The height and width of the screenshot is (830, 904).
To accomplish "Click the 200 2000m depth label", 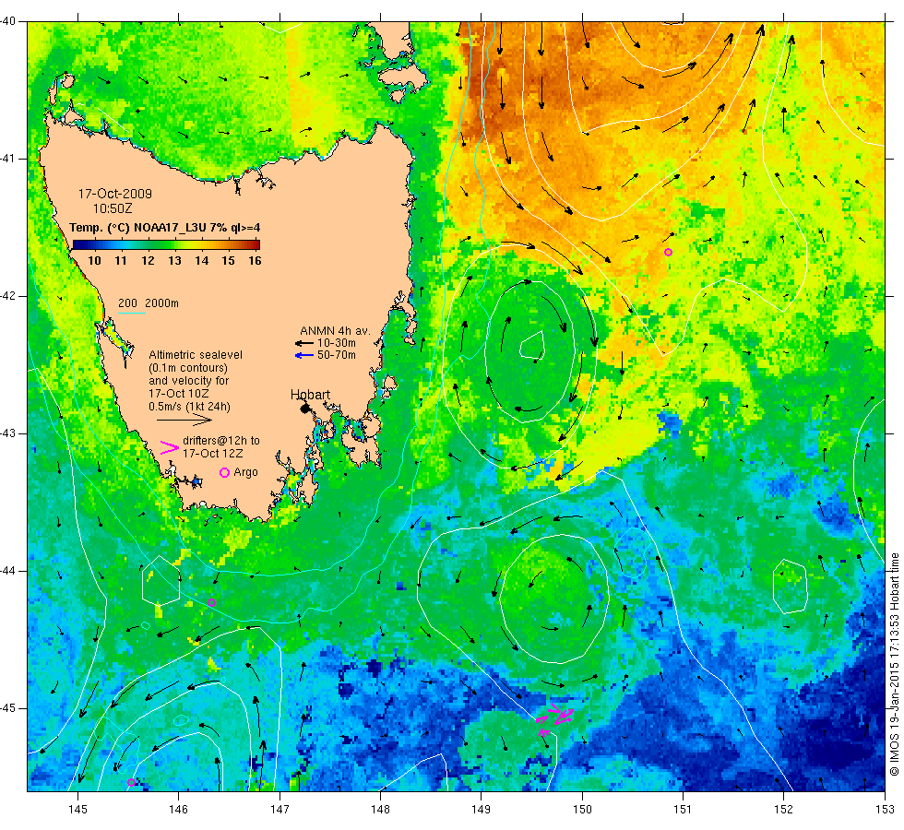I will [x=149, y=303].
